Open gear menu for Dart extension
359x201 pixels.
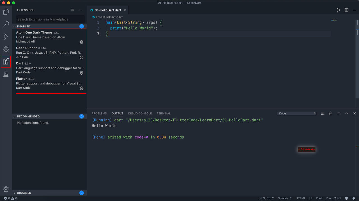tap(82, 73)
